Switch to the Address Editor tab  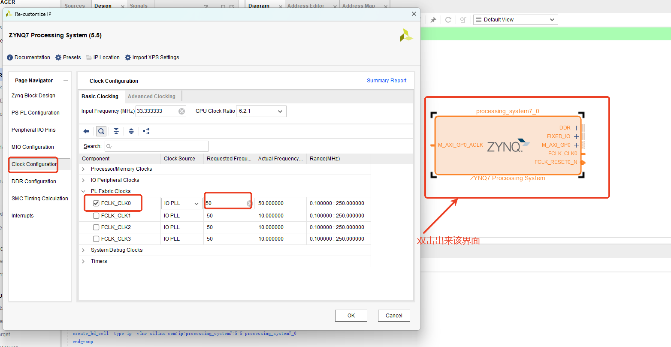(x=306, y=6)
